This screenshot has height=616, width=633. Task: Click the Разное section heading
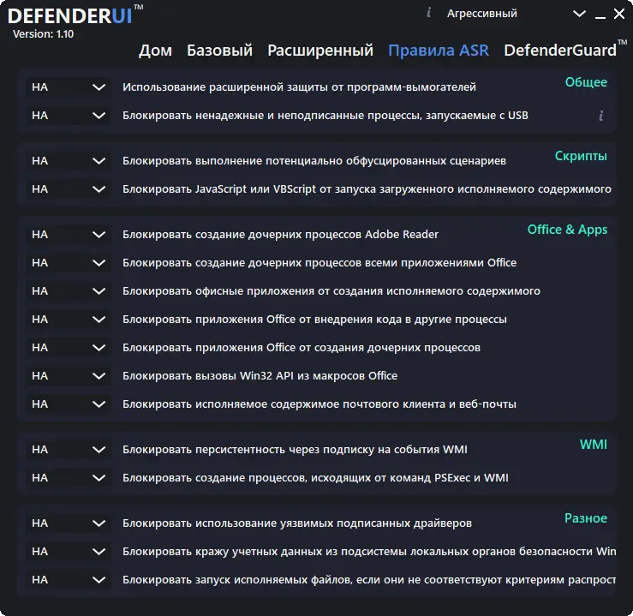pos(586,518)
